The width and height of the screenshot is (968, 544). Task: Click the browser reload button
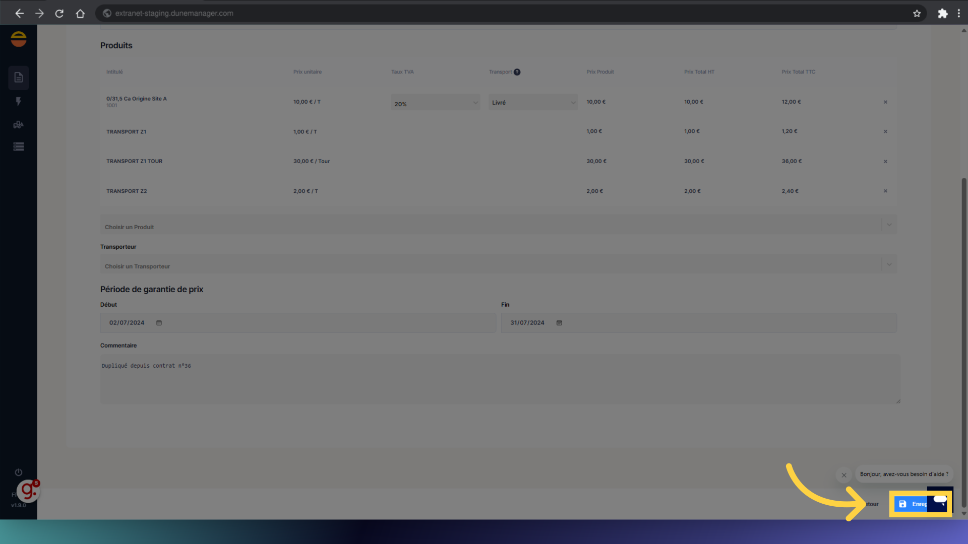[59, 14]
